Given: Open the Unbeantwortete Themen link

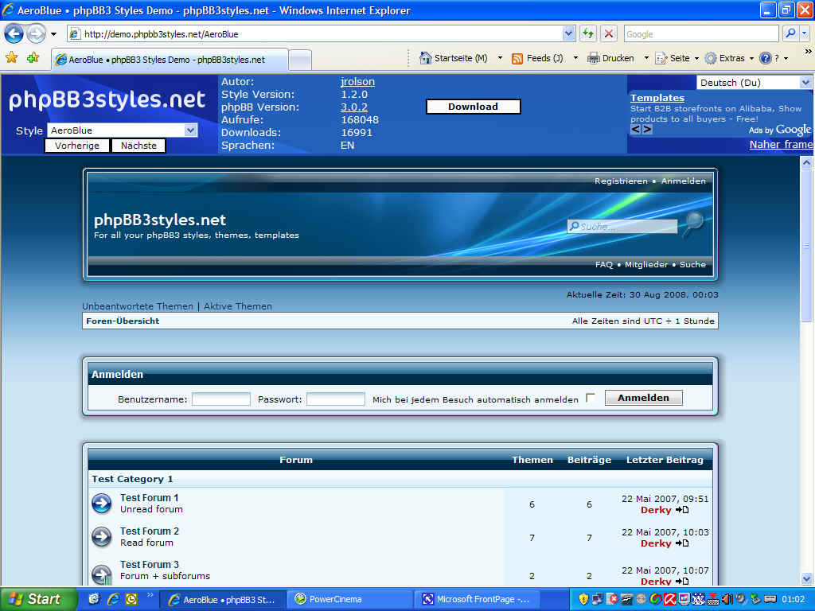Looking at the screenshot, I should (x=138, y=306).
